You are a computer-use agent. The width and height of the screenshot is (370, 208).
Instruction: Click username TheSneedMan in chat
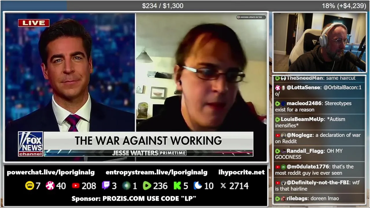pyautogui.click(x=305, y=78)
